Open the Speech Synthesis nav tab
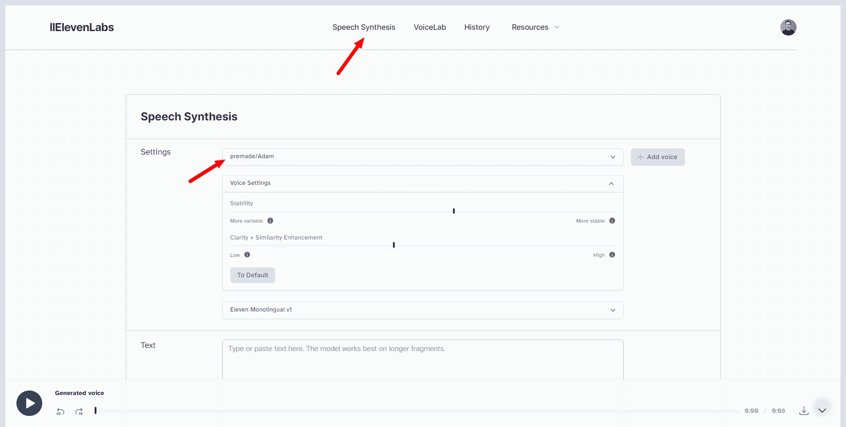 (x=364, y=27)
